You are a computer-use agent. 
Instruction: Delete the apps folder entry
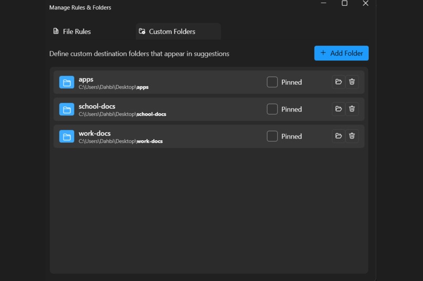click(352, 82)
